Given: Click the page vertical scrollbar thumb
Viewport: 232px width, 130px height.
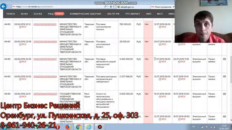Looking at the screenshot, I should (231, 69).
